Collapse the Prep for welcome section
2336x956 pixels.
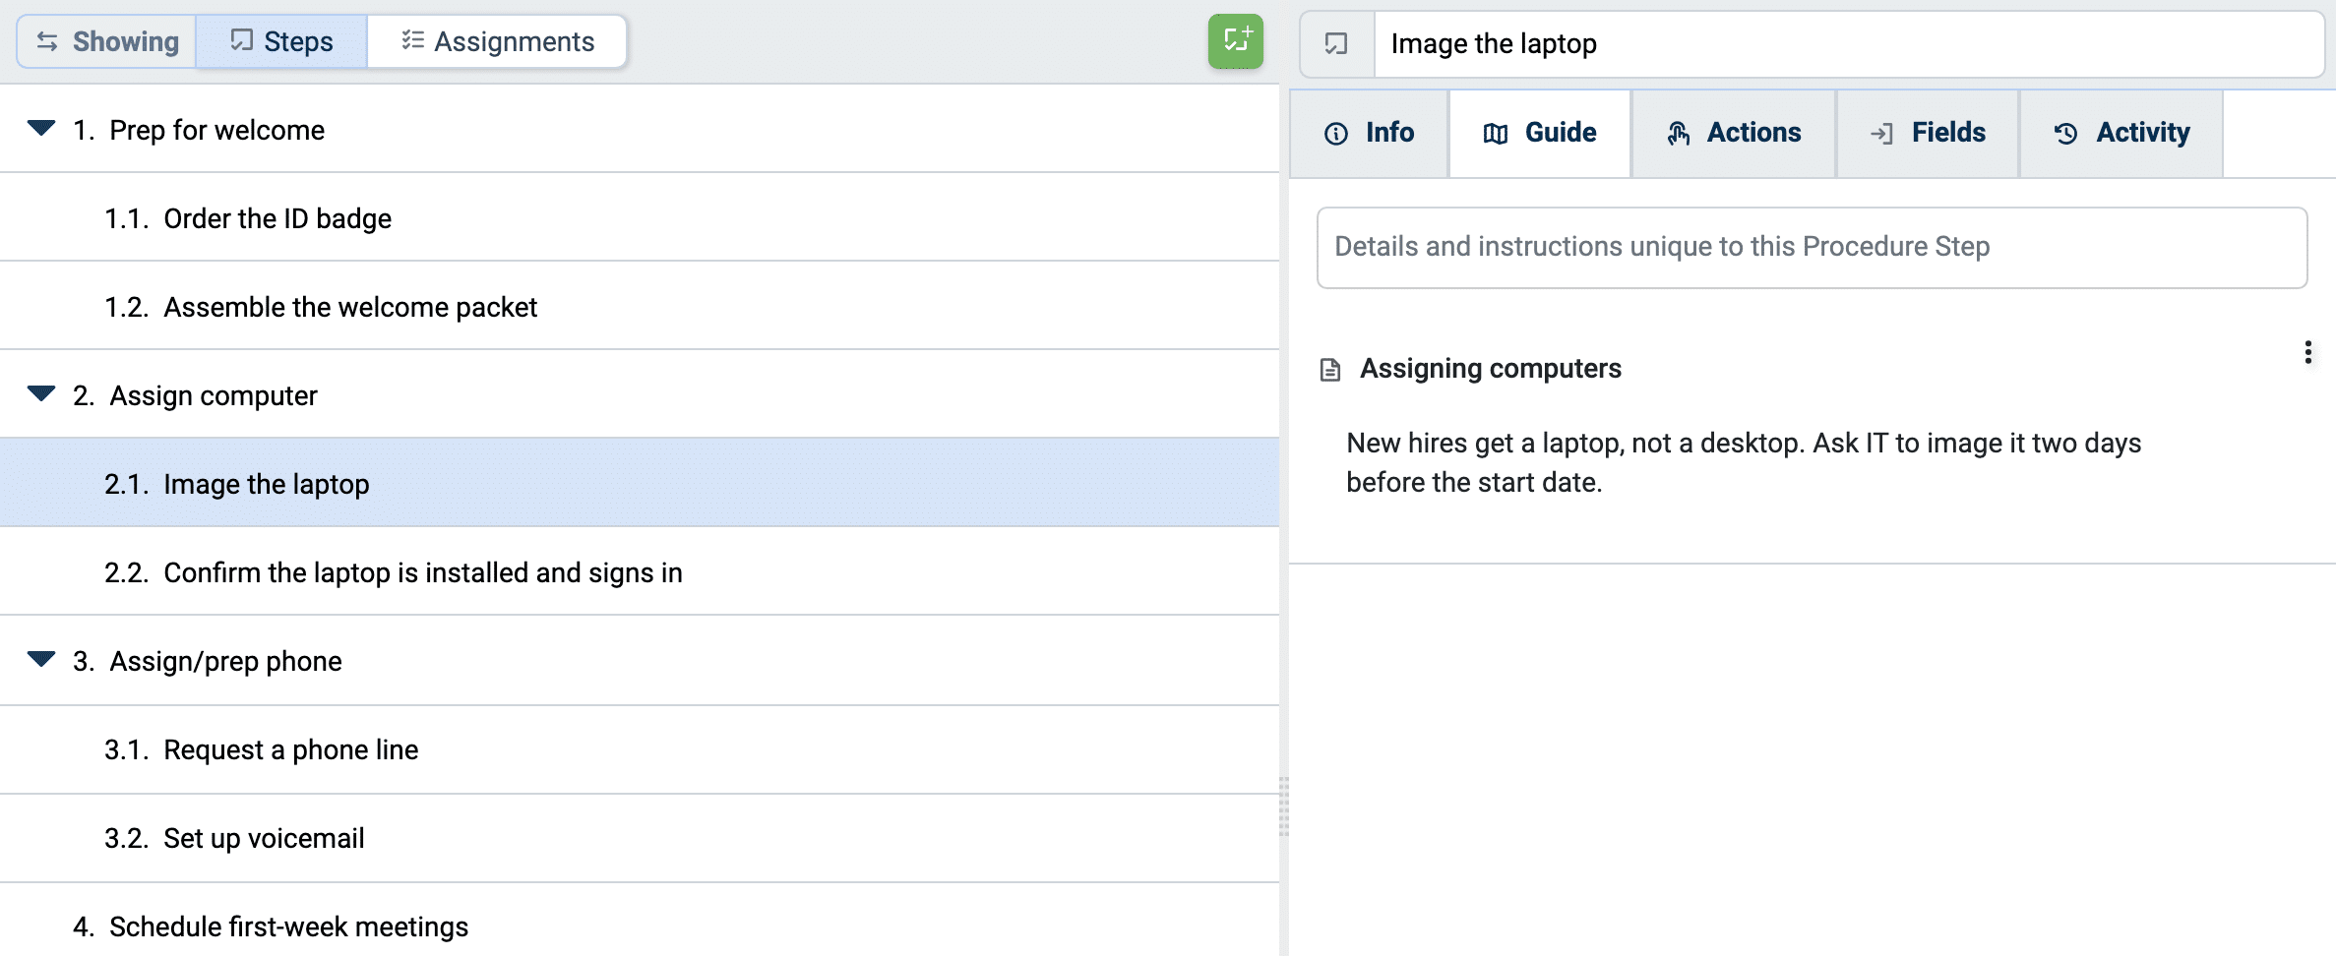pyautogui.click(x=41, y=128)
